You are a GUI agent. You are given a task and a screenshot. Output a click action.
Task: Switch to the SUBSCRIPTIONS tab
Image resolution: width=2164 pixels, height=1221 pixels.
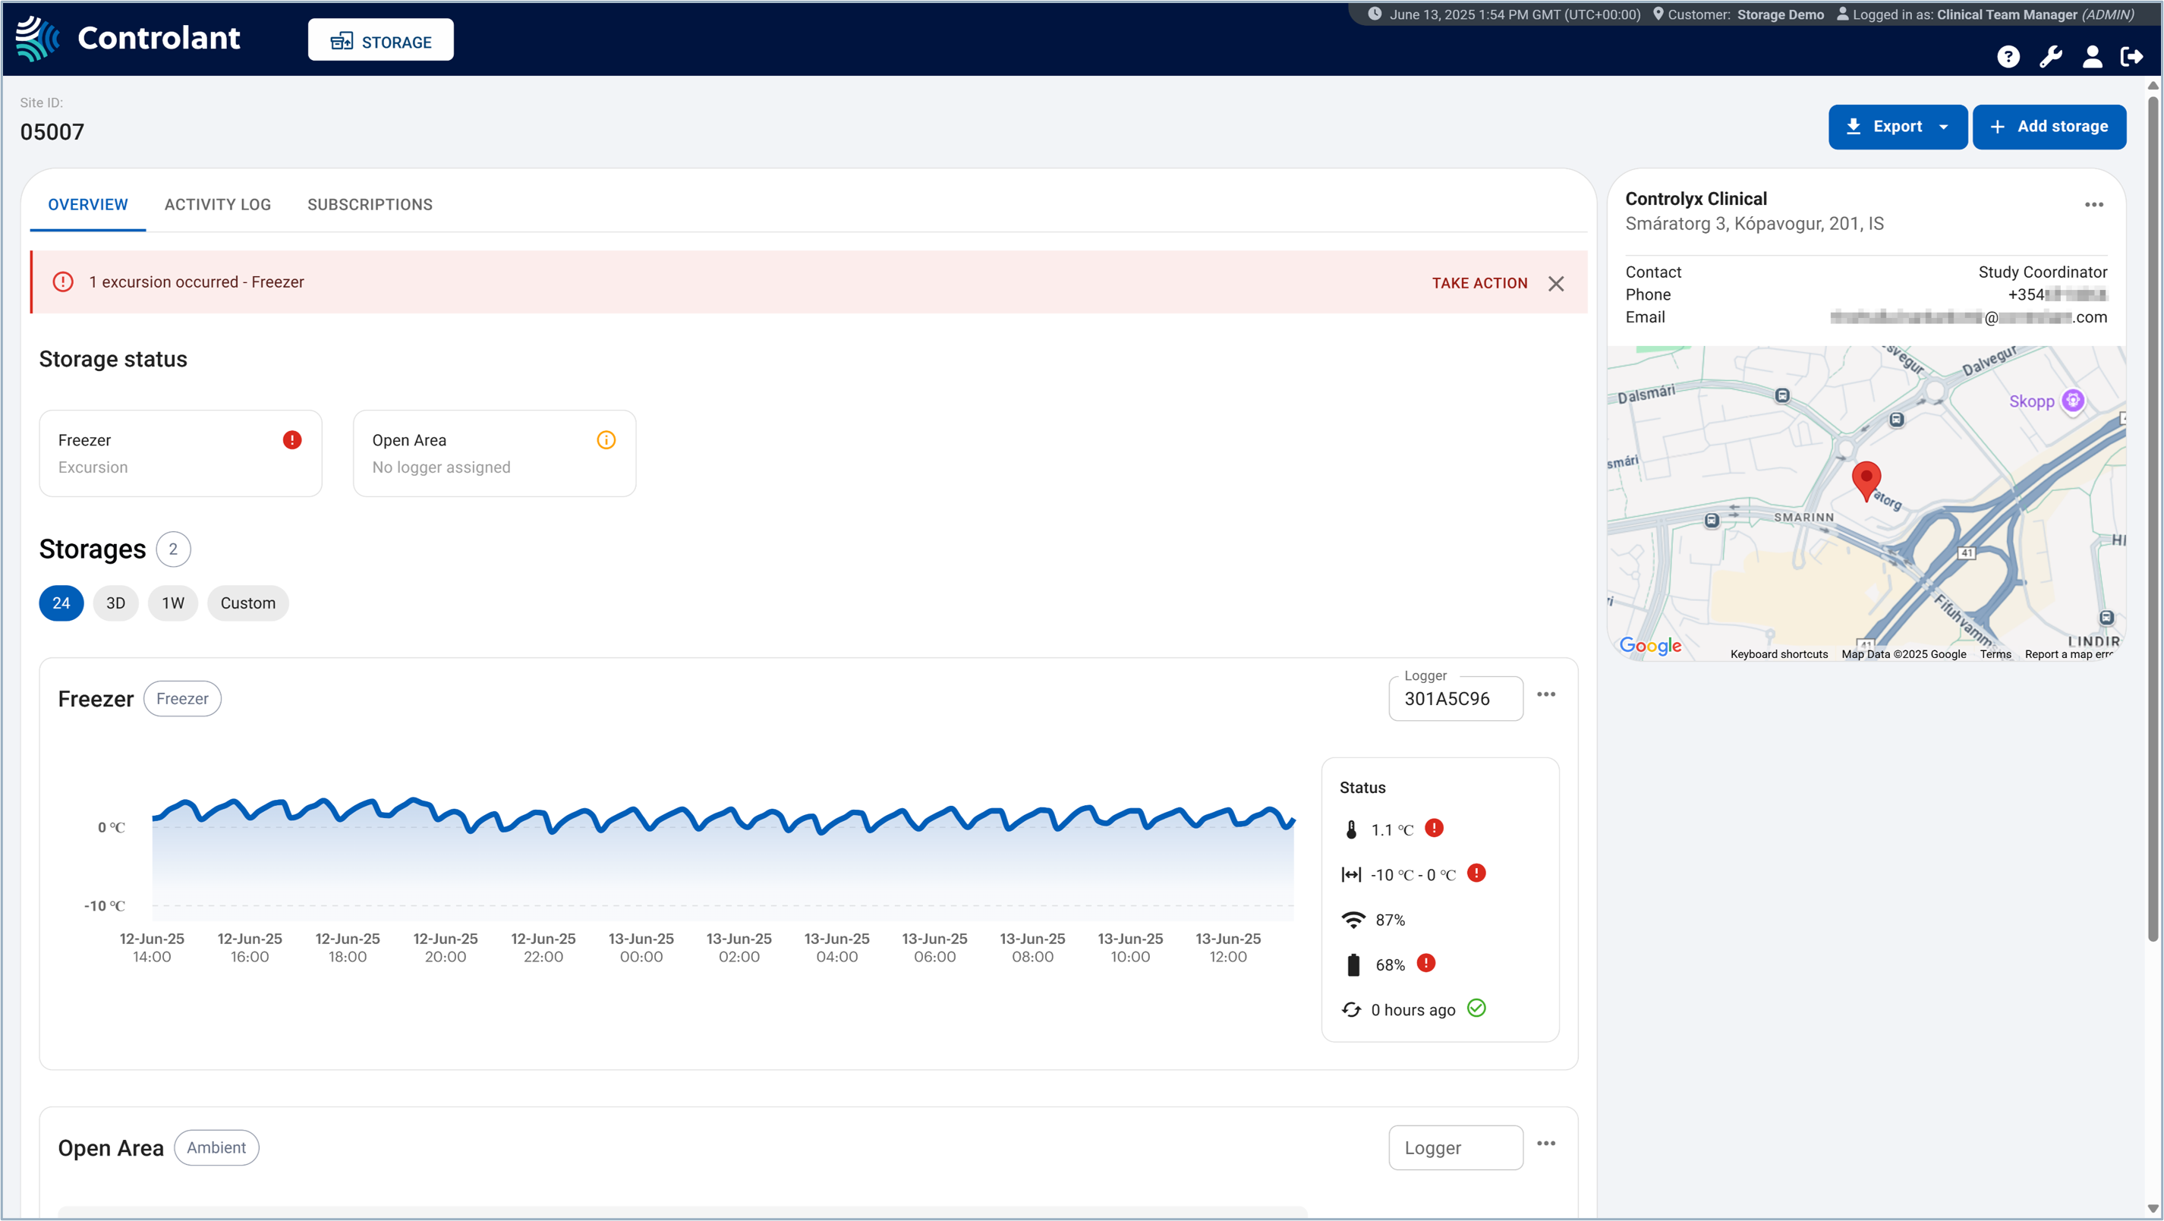point(370,205)
